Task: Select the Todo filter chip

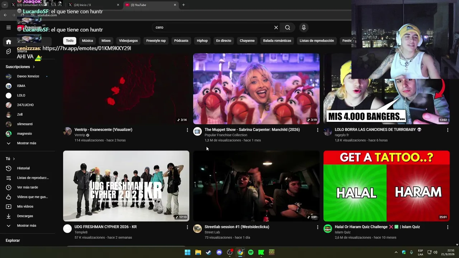Action: click(x=70, y=40)
